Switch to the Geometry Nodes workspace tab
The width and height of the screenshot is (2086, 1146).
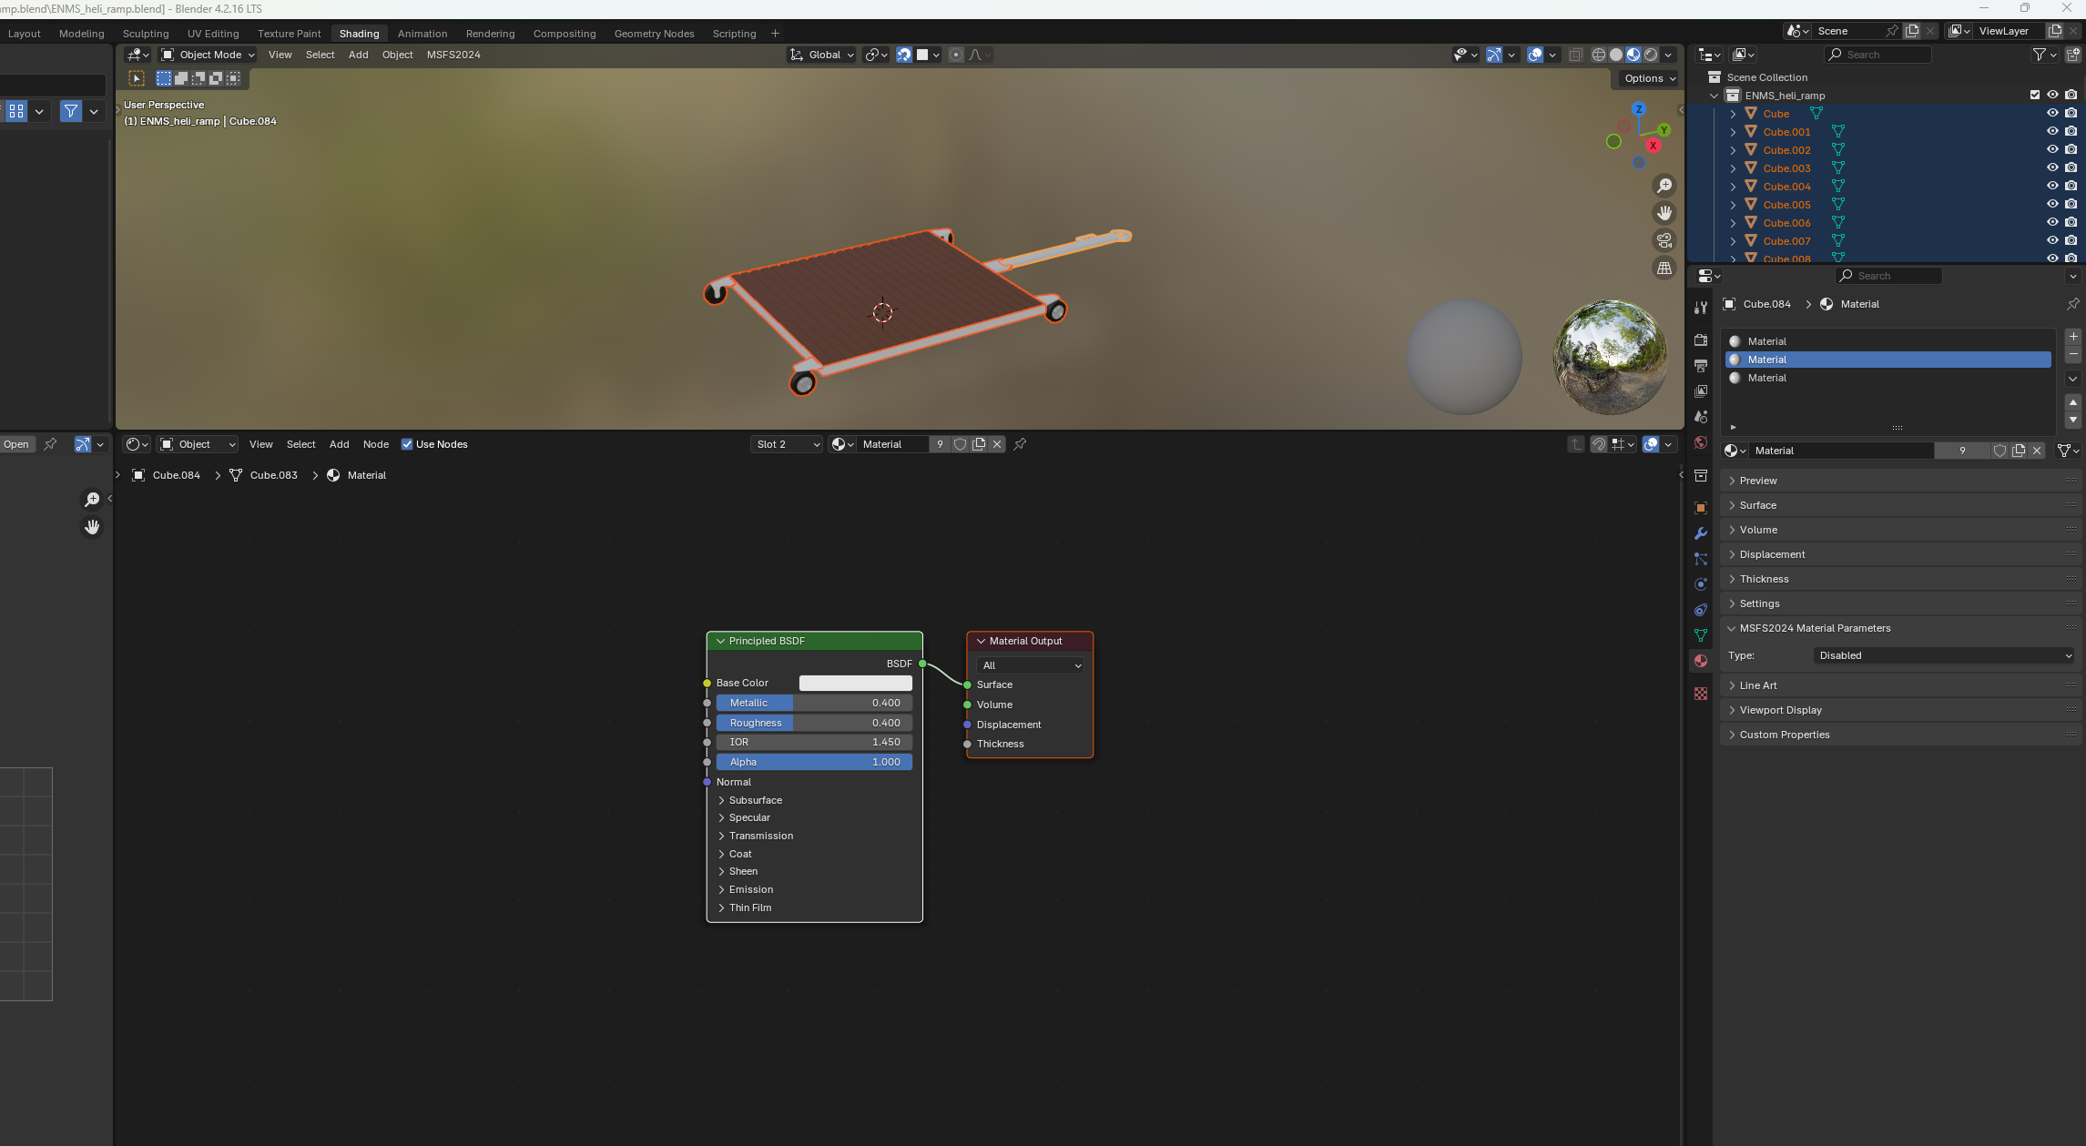click(654, 34)
